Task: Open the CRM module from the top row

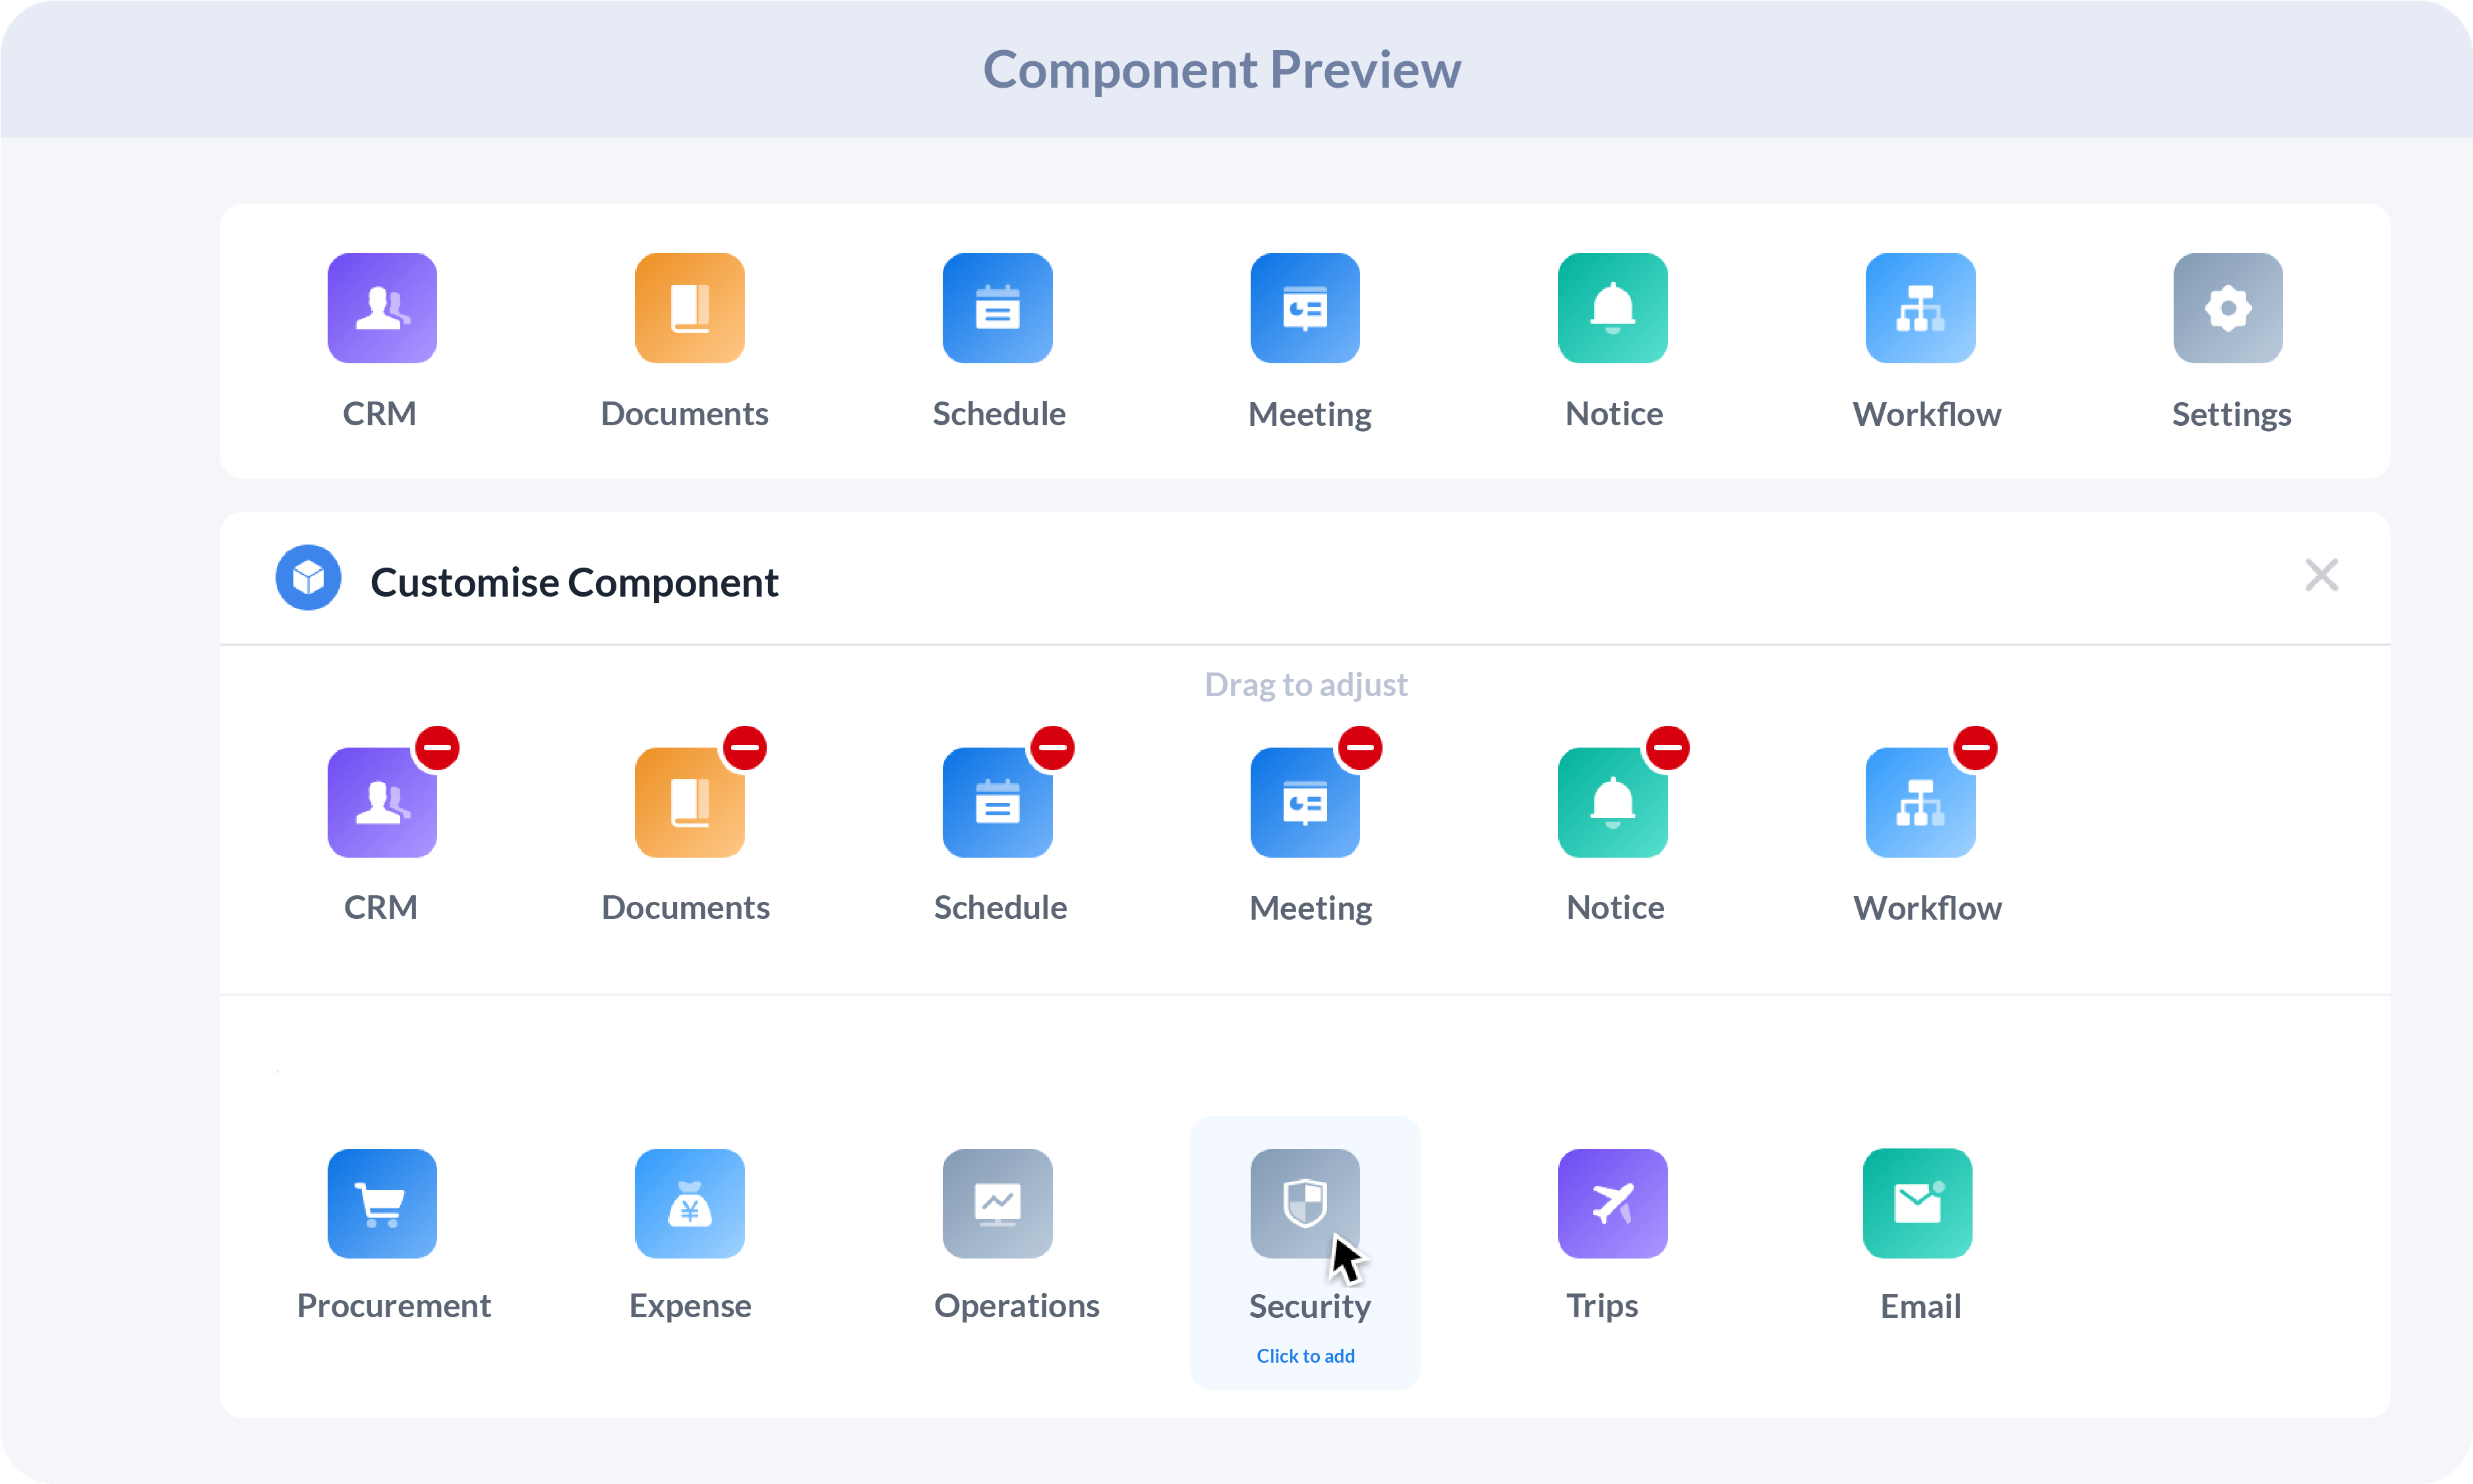Action: pos(382,308)
